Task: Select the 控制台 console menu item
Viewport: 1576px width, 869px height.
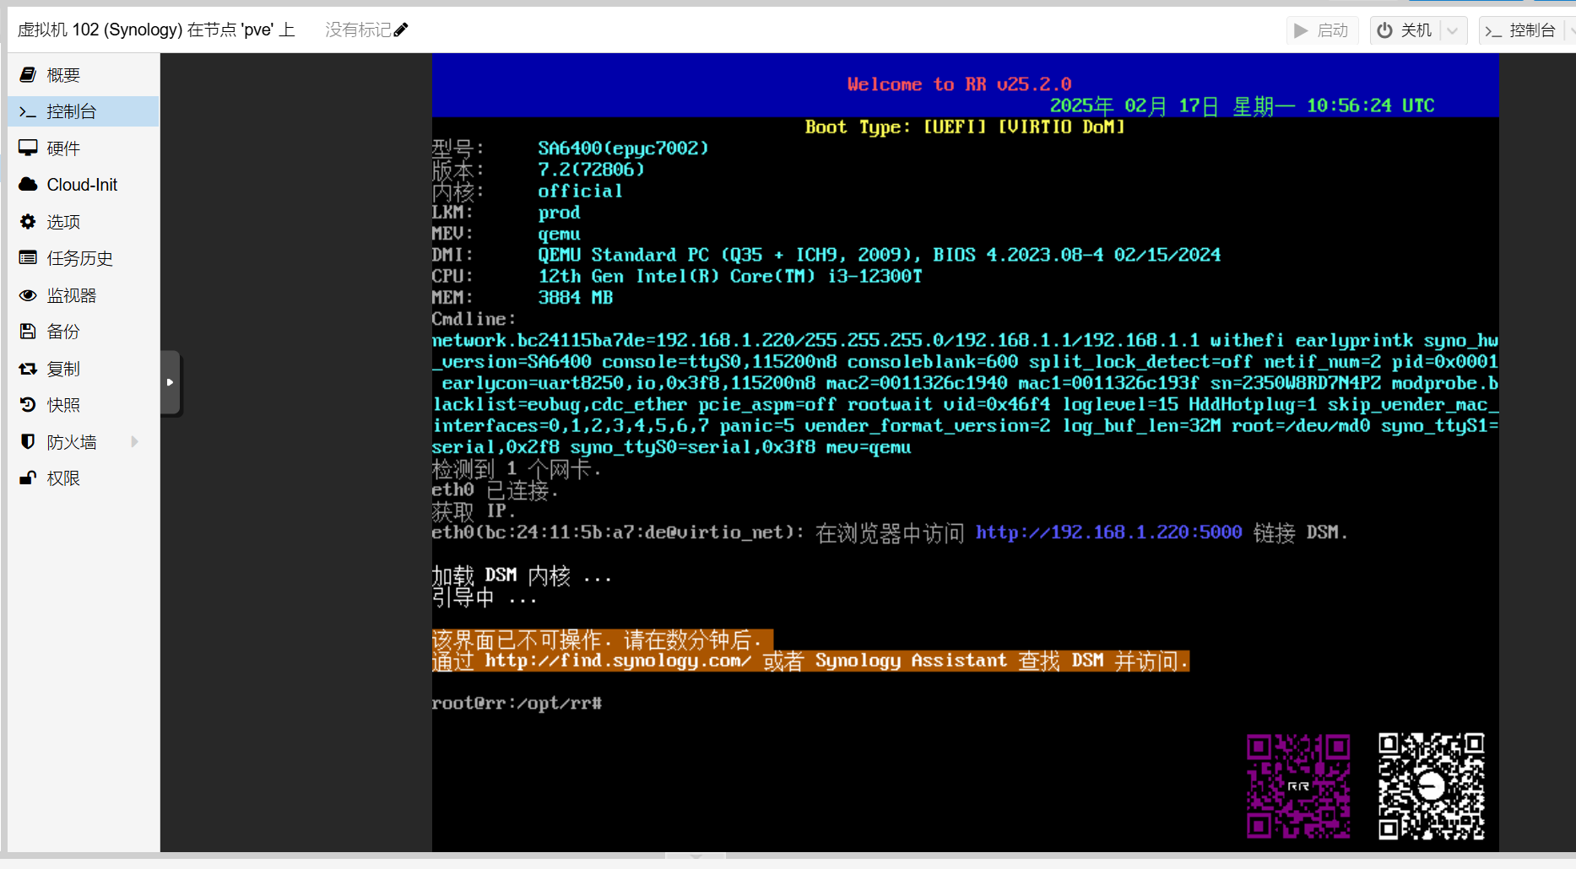Action: [84, 111]
